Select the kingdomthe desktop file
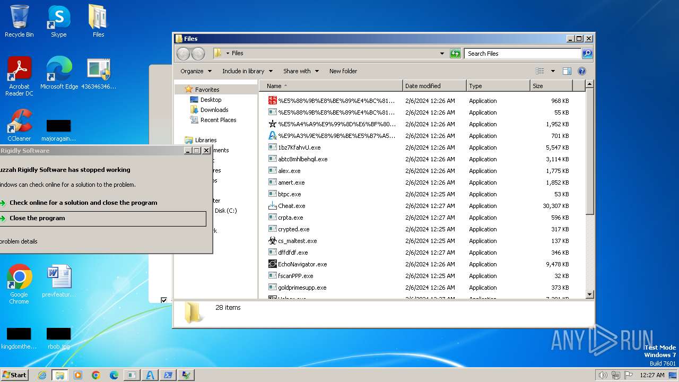 [x=19, y=338]
